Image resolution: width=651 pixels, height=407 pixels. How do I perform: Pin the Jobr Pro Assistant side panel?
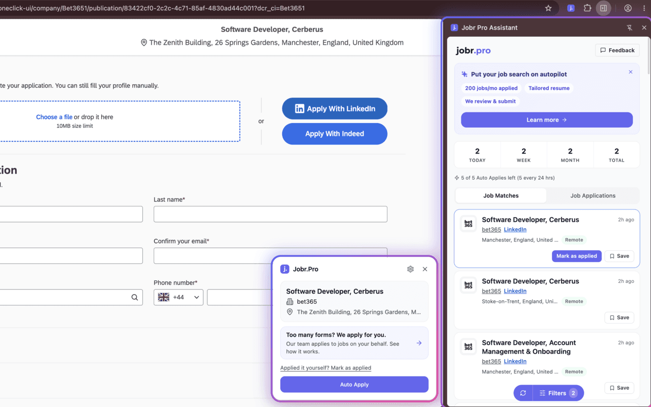click(x=630, y=27)
